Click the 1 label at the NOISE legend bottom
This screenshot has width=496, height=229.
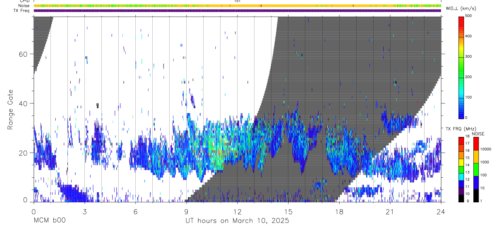(x=481, y=201)
